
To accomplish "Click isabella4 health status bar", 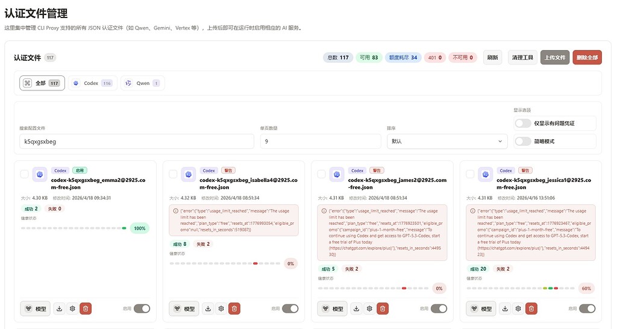I will point(225,264).
